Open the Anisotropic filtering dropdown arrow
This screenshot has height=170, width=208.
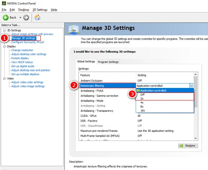coord(192,86)
